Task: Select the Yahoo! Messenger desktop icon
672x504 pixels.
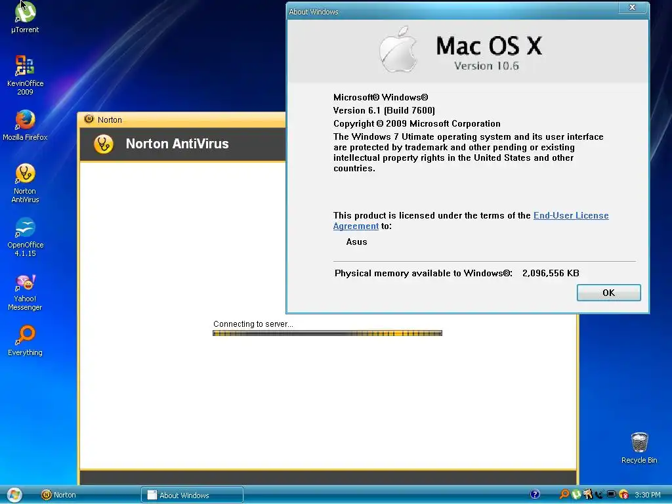Action: click(25, 291)
